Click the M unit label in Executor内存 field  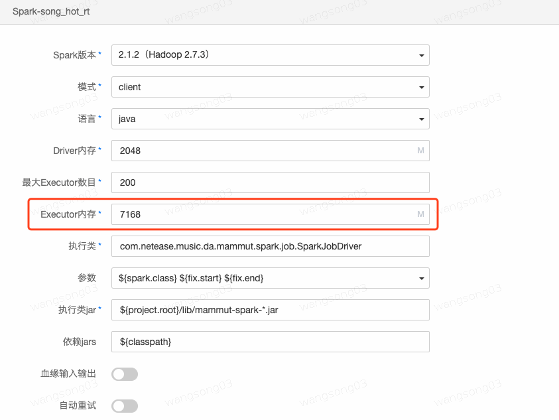point(420,214)
